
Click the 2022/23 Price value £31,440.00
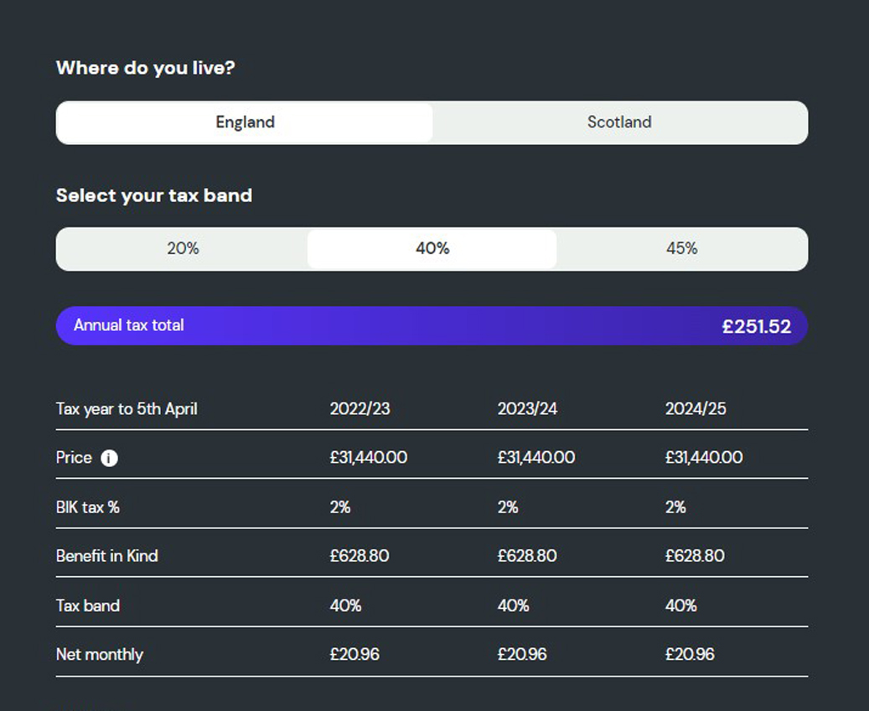pyautogui.click(x=369, y=458)
